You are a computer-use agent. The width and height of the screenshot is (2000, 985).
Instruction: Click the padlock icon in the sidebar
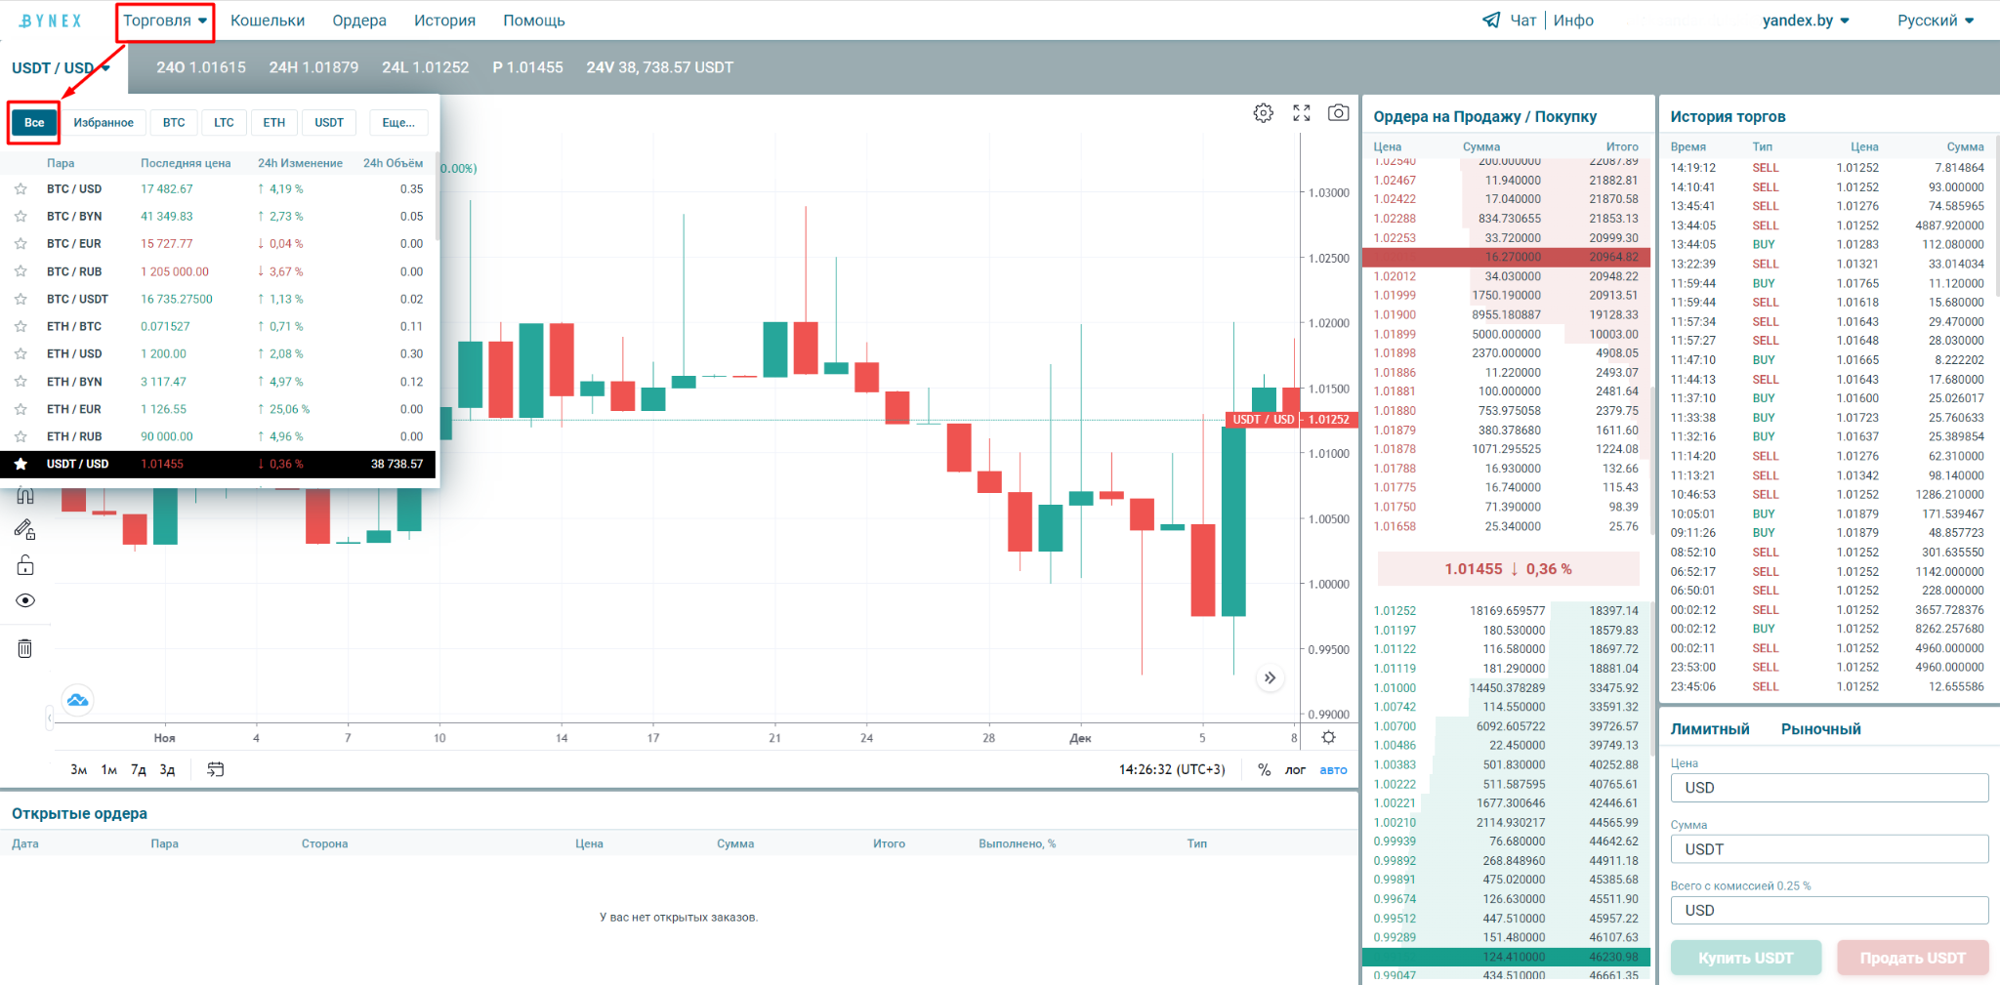tap(25, 564)
